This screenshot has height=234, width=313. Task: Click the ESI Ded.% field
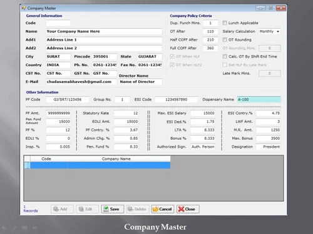pos(203,122)
